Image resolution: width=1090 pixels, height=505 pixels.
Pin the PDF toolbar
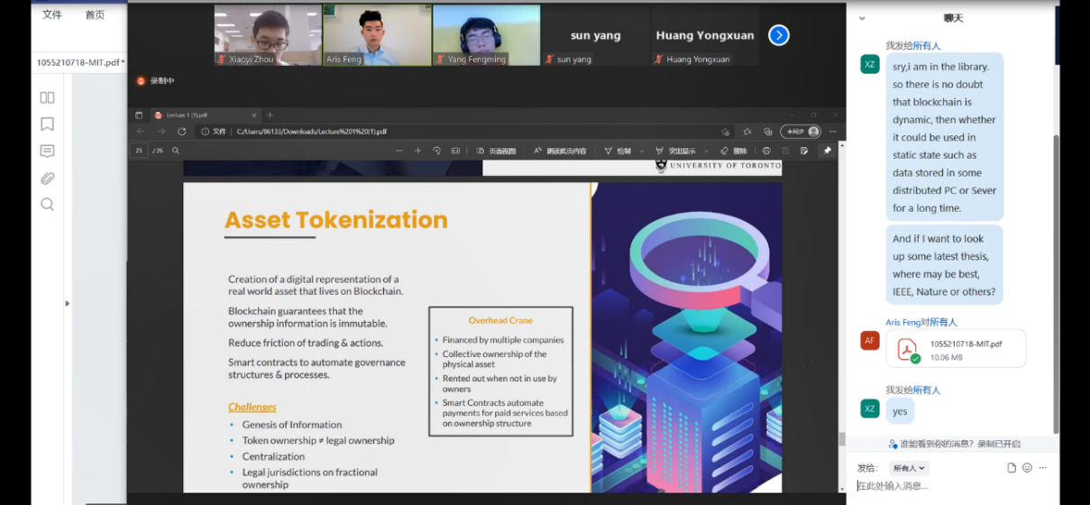(827, 151)
